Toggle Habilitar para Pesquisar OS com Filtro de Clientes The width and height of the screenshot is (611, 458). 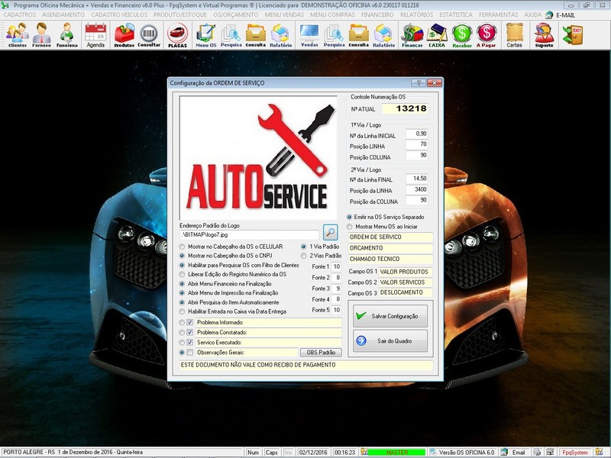pos(182,265)
